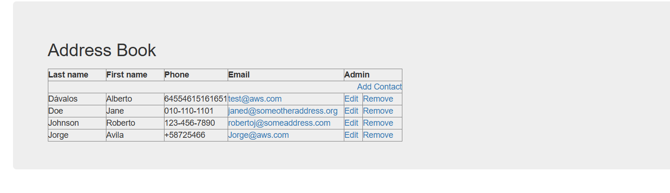Click the Admin column header
The image size is (670, 193).
357,75
